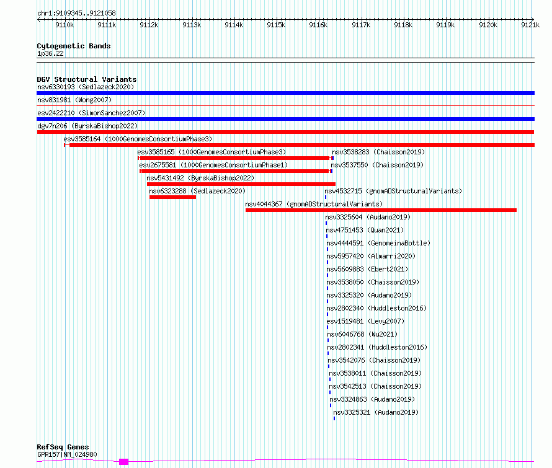Click the esv3585165 red variant bar
Image resolution: width=552 pixels, height=468 pixels.
pyautogui.click(x=234, y=158)
